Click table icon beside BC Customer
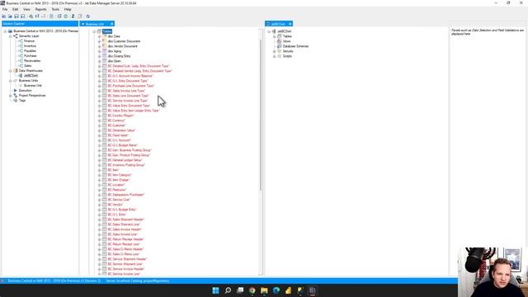Image resolution: width=528 pixels, height=297 pixels. [105, 125]
